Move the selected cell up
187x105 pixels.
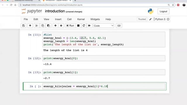[x=56, y=26]
